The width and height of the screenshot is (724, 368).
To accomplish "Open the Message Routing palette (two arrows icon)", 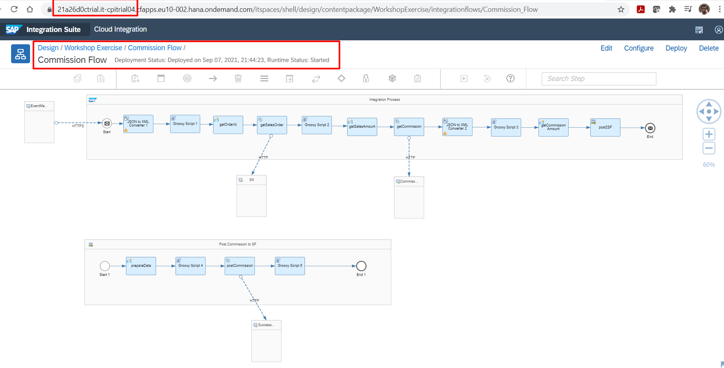I will (316, 79).
